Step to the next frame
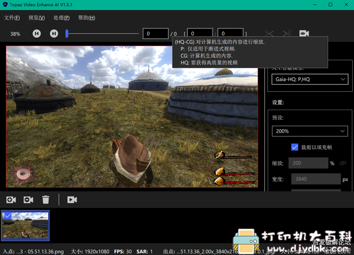 (54, 34)
